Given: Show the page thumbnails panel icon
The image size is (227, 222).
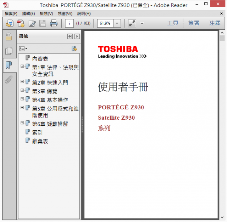Looking at the screenshot, I should (9, 51).
